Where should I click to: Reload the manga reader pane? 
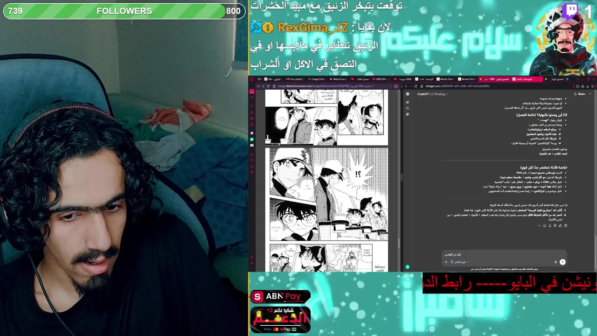click(x=268, y=86)
